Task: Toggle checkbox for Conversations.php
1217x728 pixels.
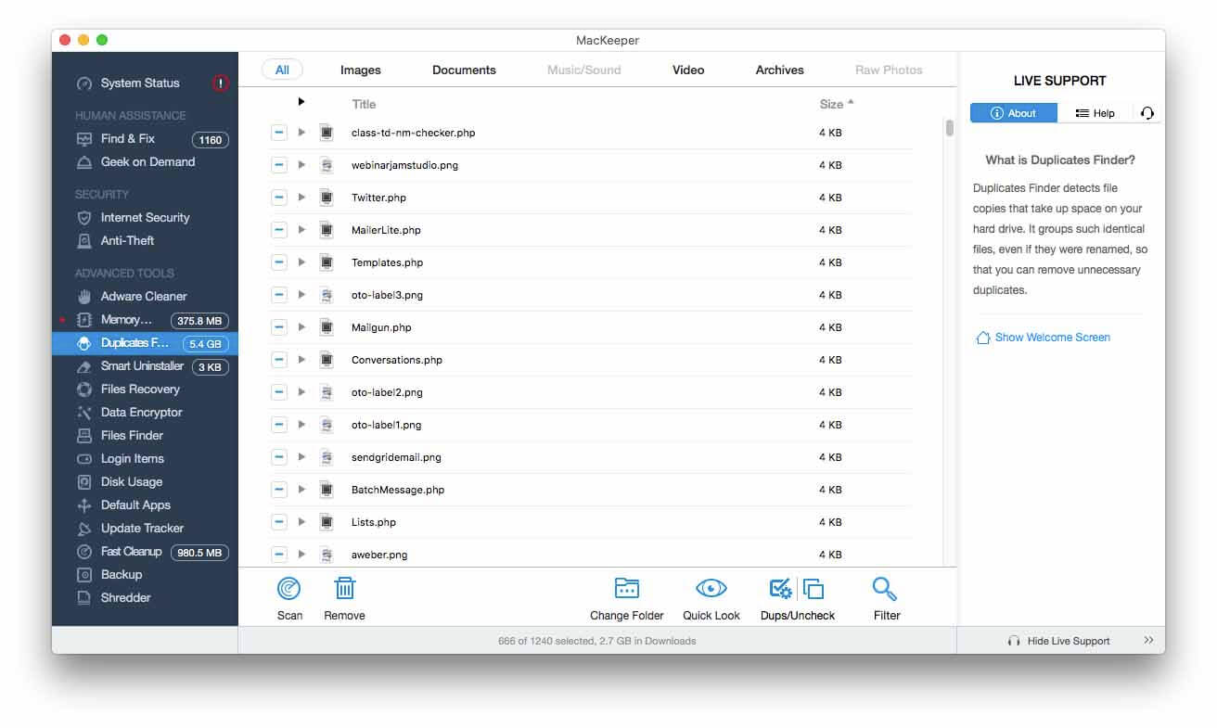Action: (279, 360)
